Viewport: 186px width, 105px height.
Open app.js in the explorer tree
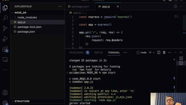coord(38,22)
